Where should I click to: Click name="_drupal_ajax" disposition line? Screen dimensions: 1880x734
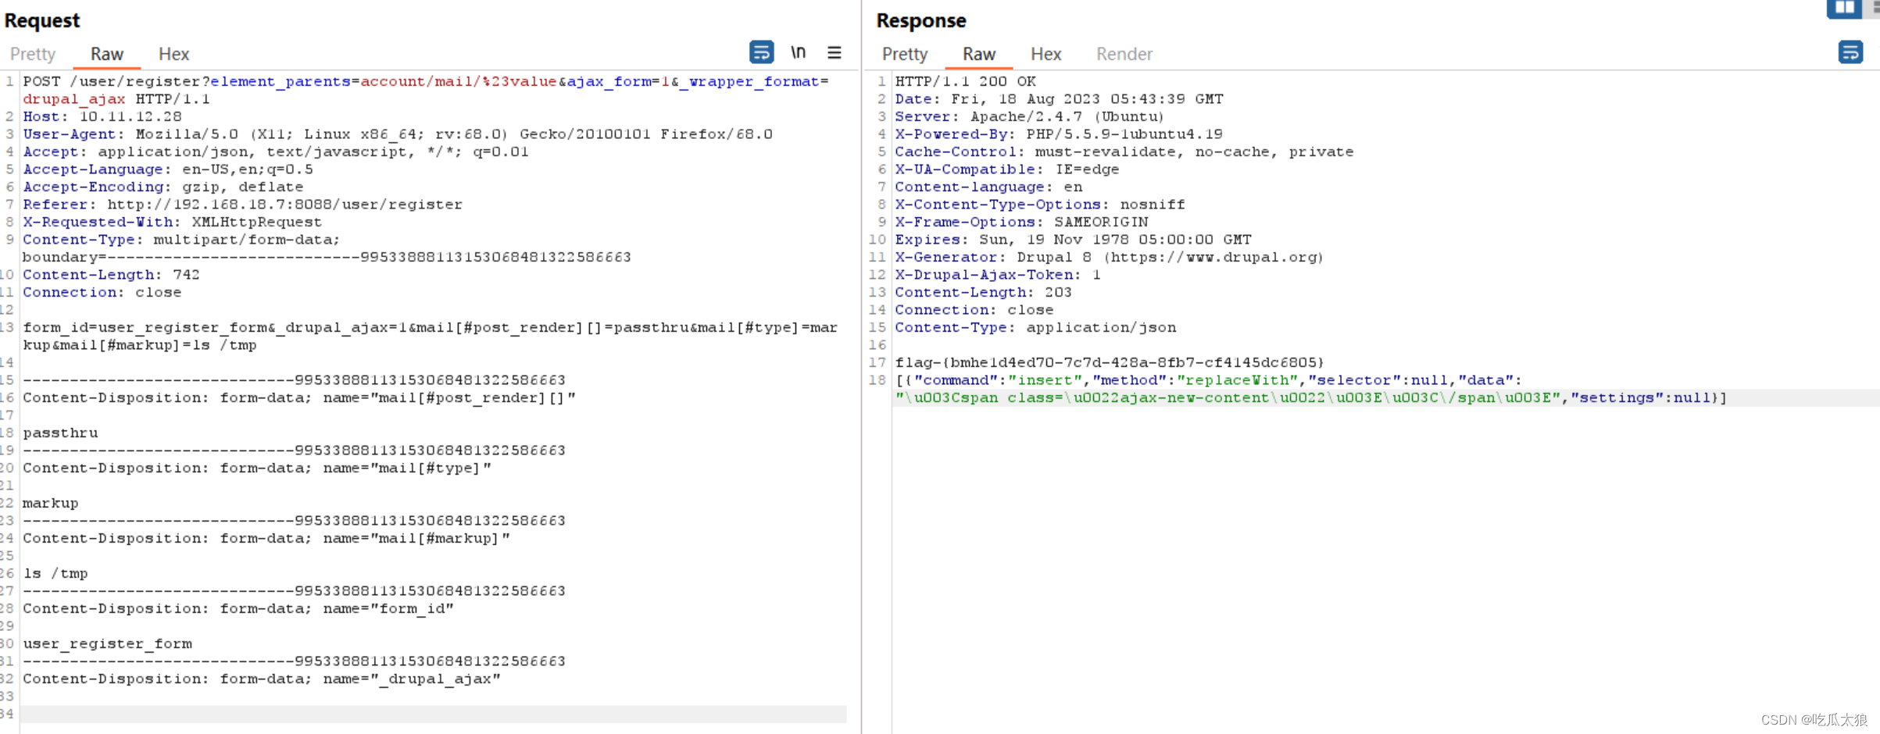[x=262, y=679]
